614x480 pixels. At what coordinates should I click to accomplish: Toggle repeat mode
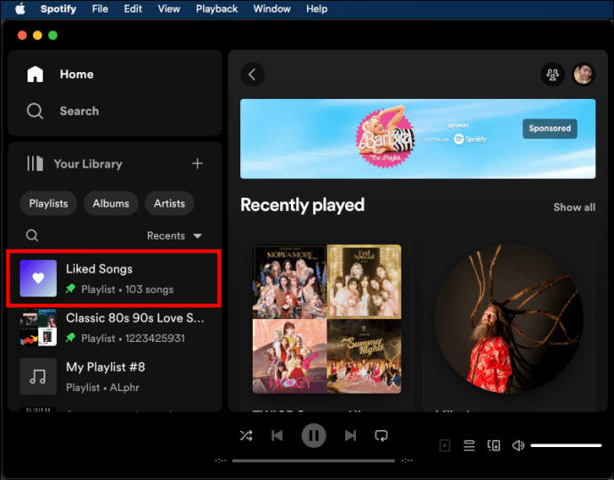click(381, 435)
